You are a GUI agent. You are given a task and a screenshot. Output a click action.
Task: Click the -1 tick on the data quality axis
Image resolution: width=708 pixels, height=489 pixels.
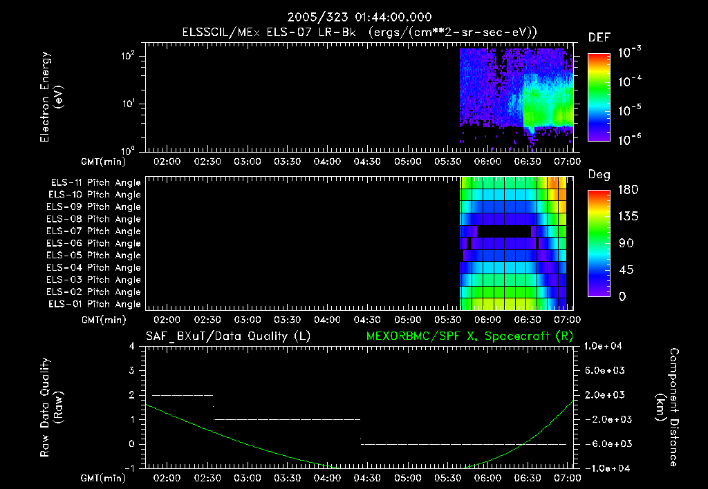129,468
